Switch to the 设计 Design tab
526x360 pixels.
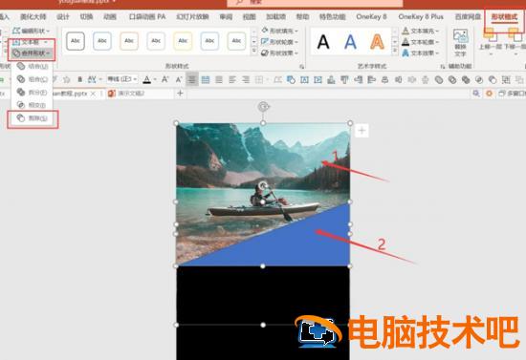(63, 17)
